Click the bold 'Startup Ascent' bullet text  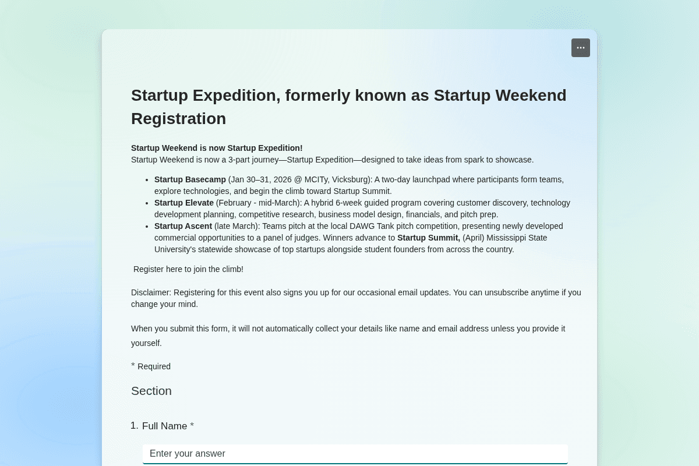point(183,226)
